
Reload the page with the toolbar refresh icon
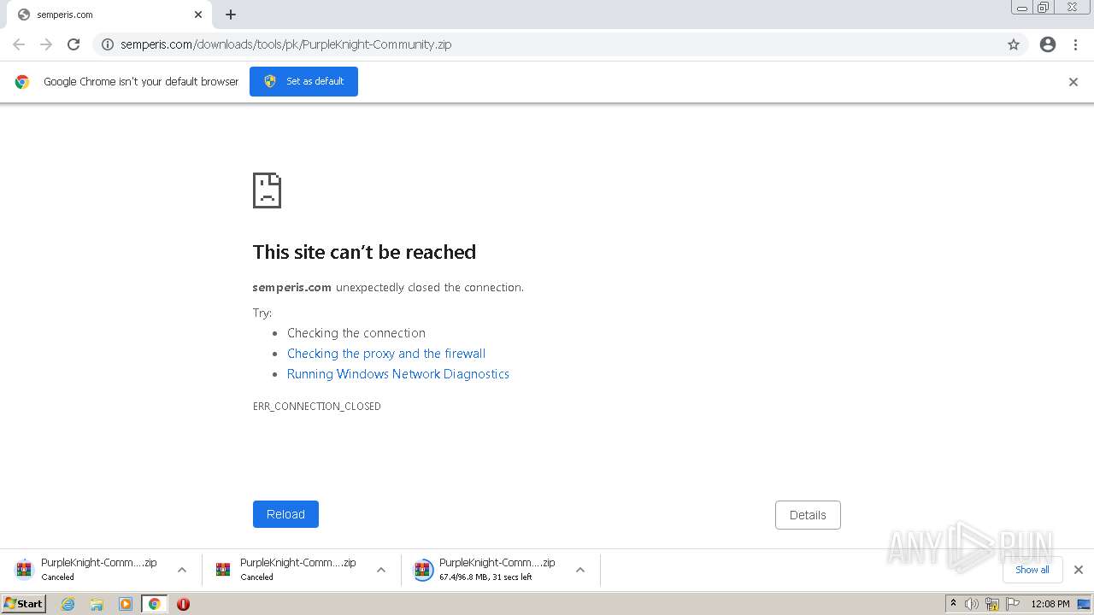point(74,44)
